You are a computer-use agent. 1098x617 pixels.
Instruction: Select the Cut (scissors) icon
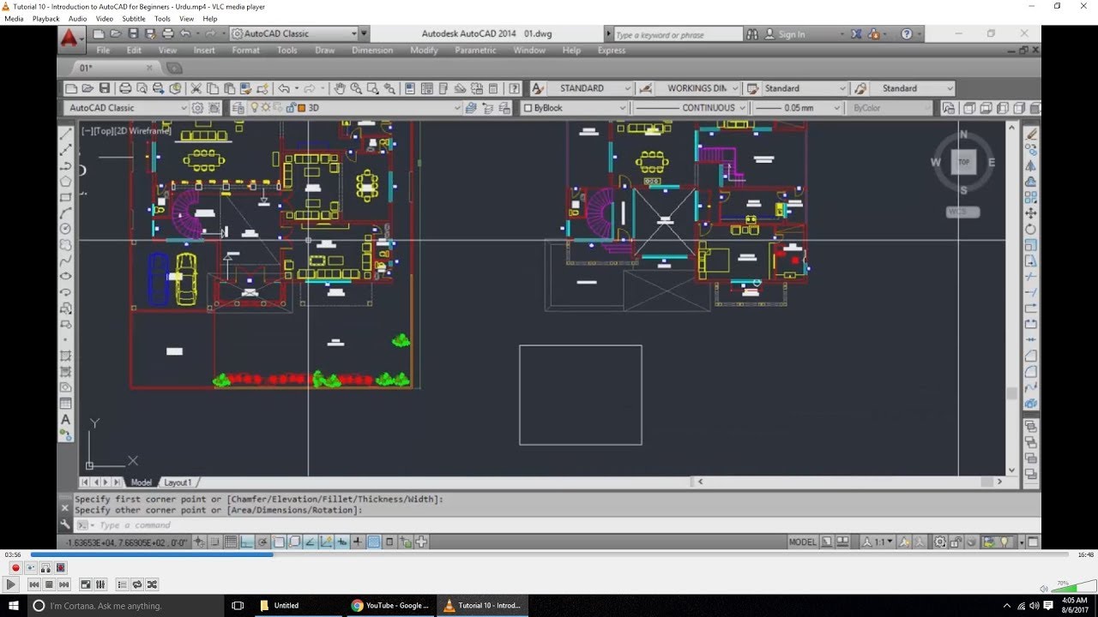pos(196,88)
